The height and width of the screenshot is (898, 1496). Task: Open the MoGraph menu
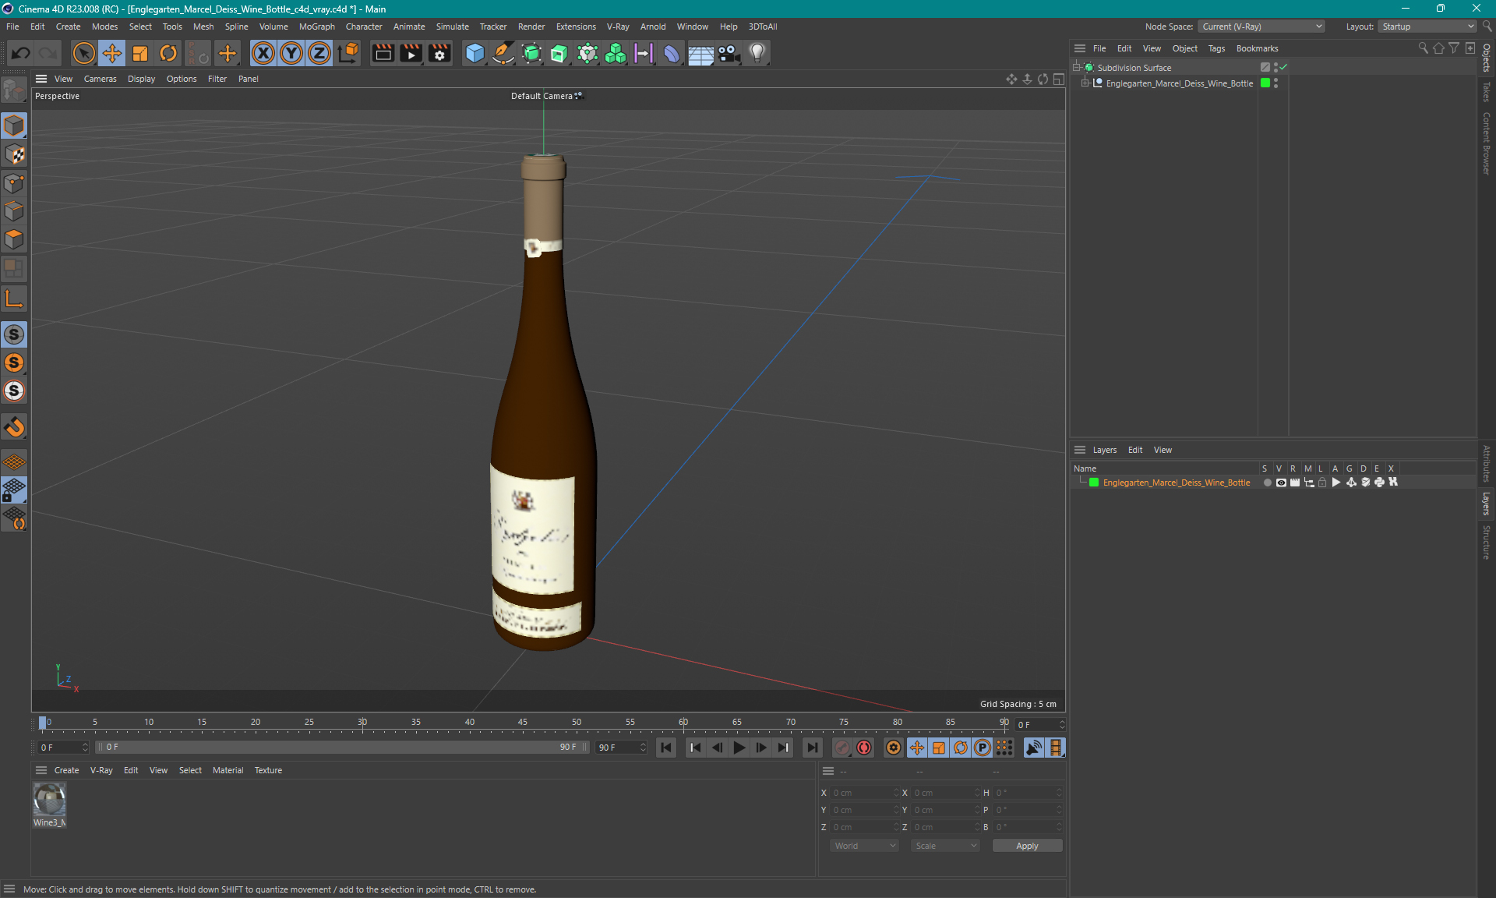(316, 27)
